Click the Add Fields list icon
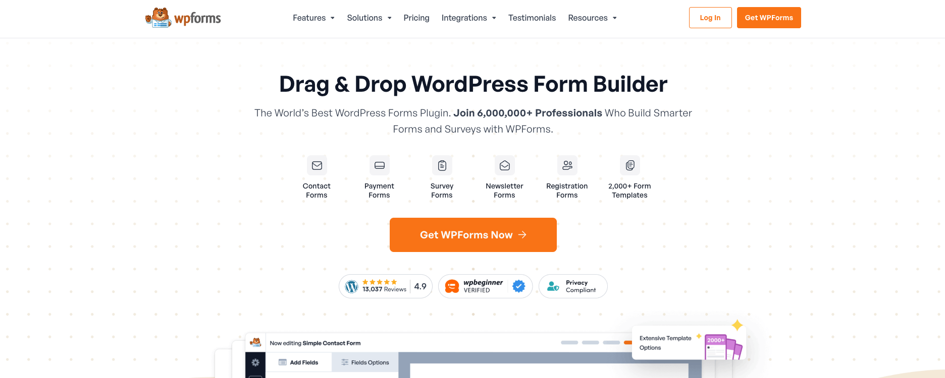Viewport: 945px width, 378px height. [283, 362]
